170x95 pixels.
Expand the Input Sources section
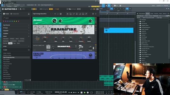[29, 25]
